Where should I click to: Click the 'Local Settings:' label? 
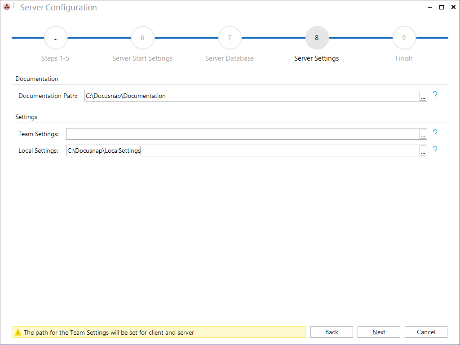[x=38, y=150]
